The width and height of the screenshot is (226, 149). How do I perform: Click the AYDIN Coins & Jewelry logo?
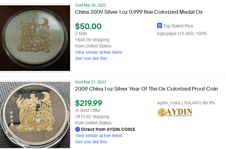(x=175, y=112)
